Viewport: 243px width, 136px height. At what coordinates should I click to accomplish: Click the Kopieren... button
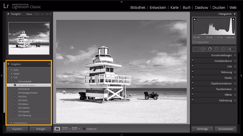pyautogui.click(x=18, y=129)
